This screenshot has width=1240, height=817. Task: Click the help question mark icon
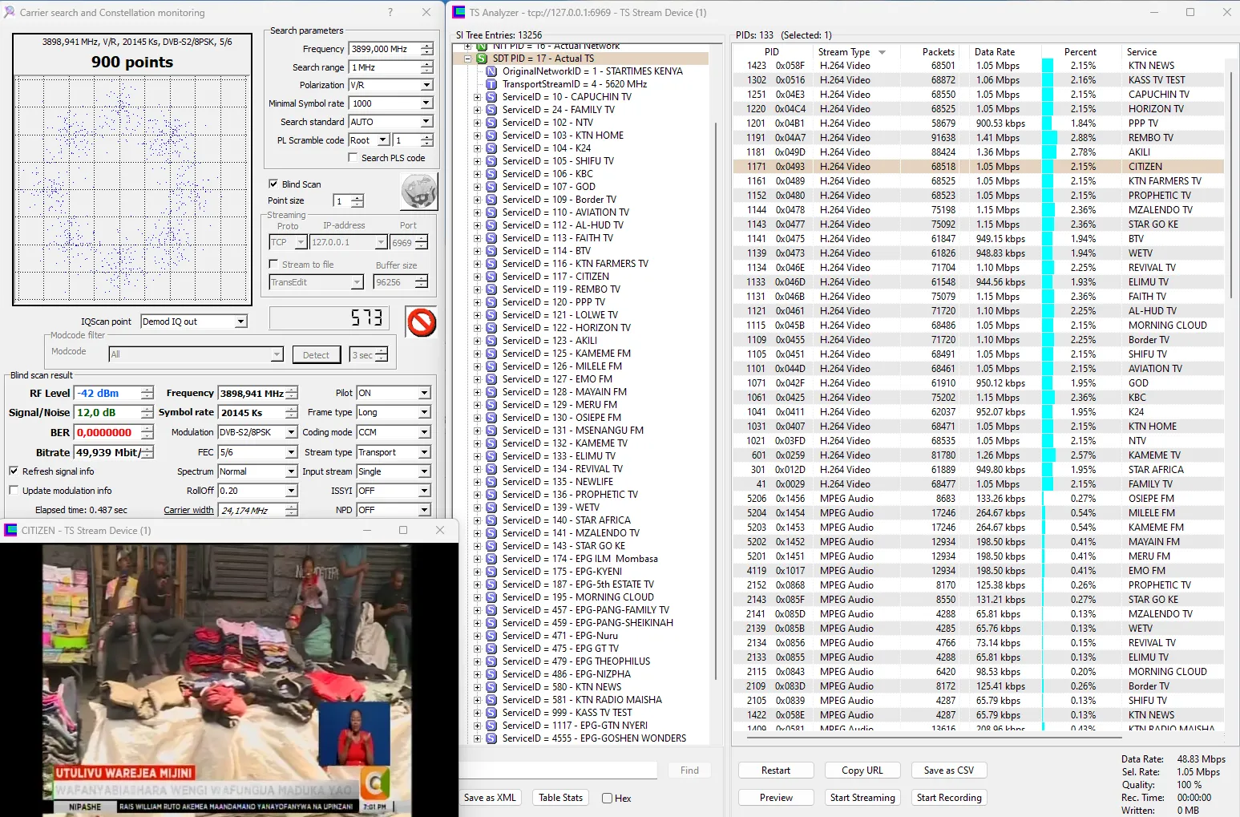390,13
